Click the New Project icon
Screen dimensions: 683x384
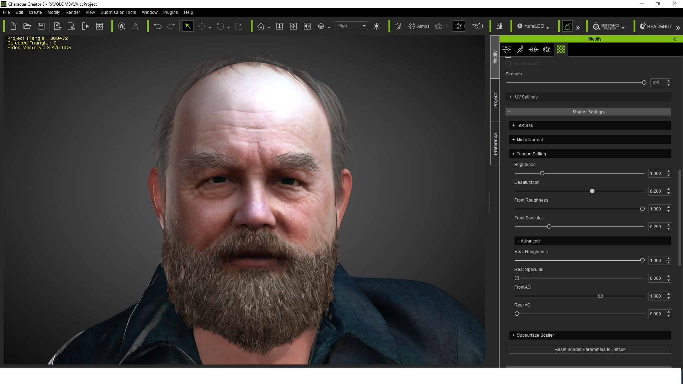point(13,26)
